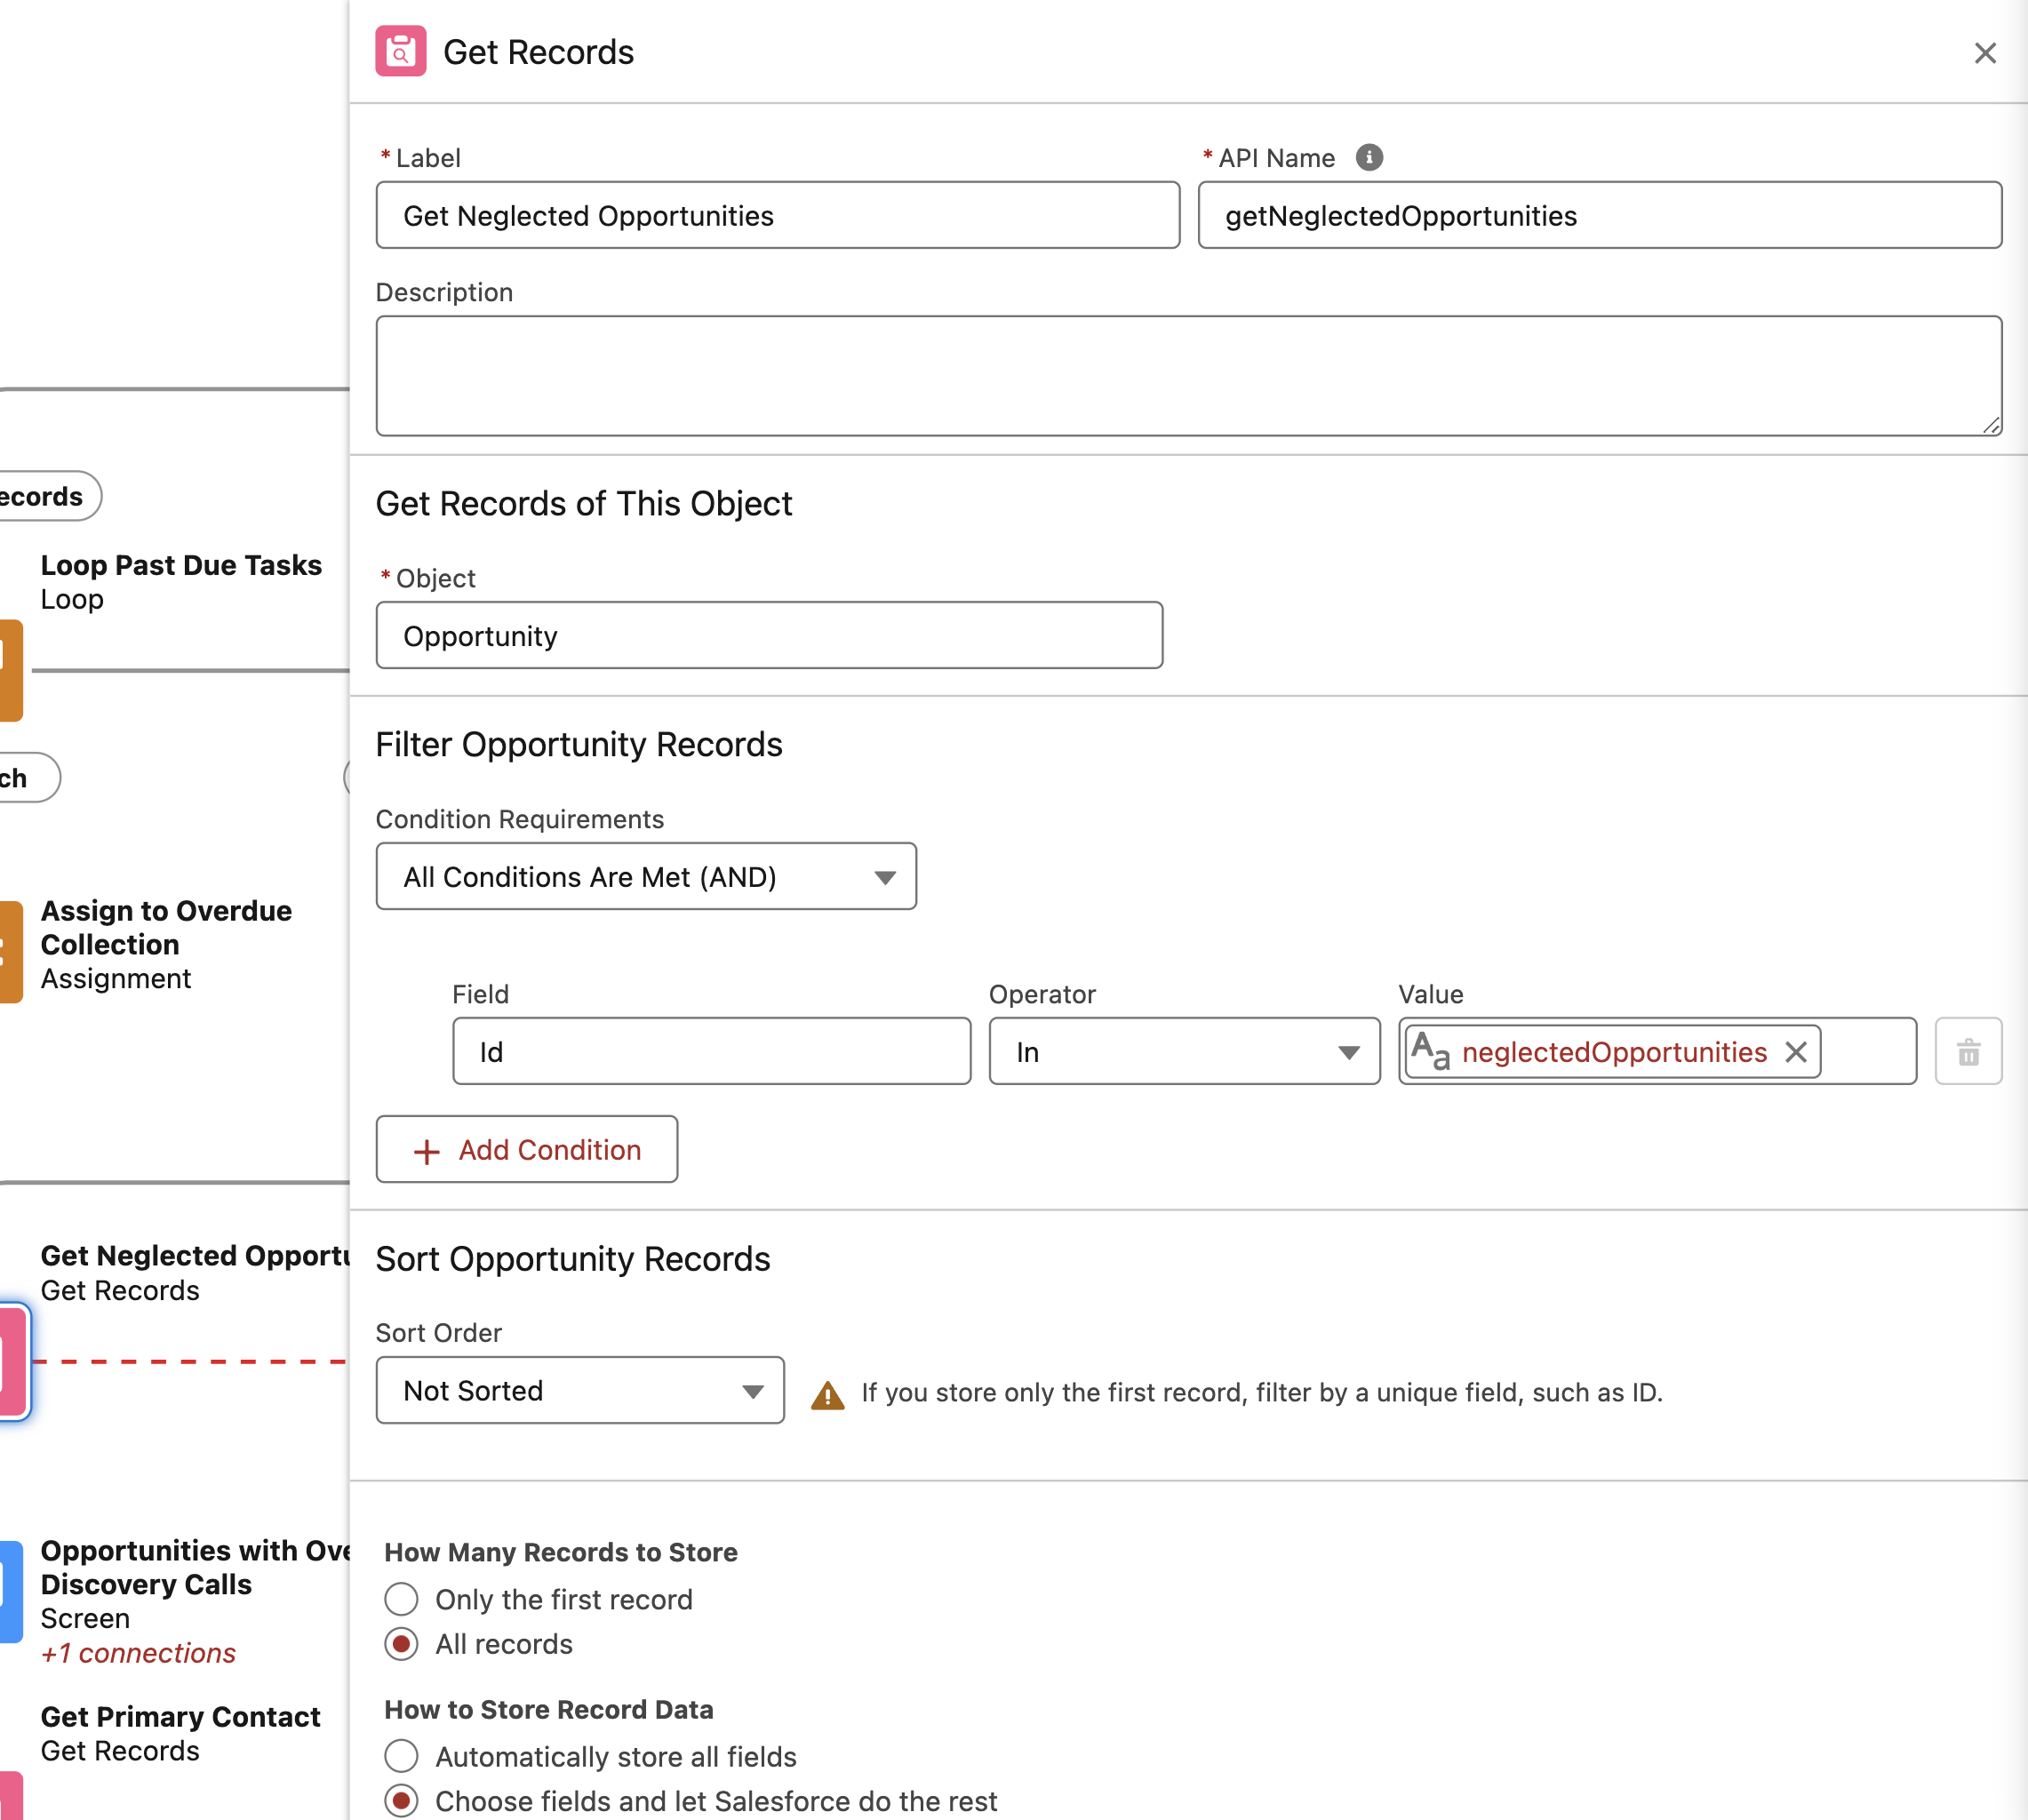Select Choose fields and let Salesforce do the rest
The image size is (2028, 1820).
click(401, 1801)
